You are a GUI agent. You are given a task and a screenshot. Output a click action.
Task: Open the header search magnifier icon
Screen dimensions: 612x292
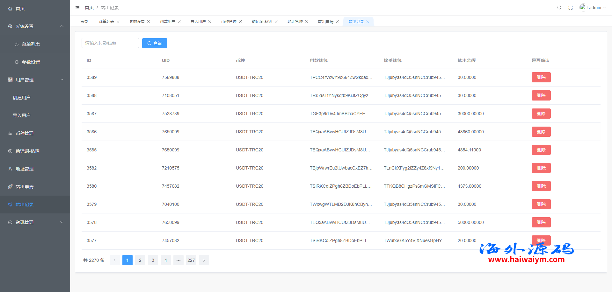pyautogui.click(x=559, y=8)
